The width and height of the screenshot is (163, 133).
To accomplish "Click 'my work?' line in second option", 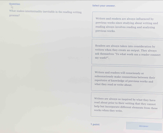I will 102,58.
